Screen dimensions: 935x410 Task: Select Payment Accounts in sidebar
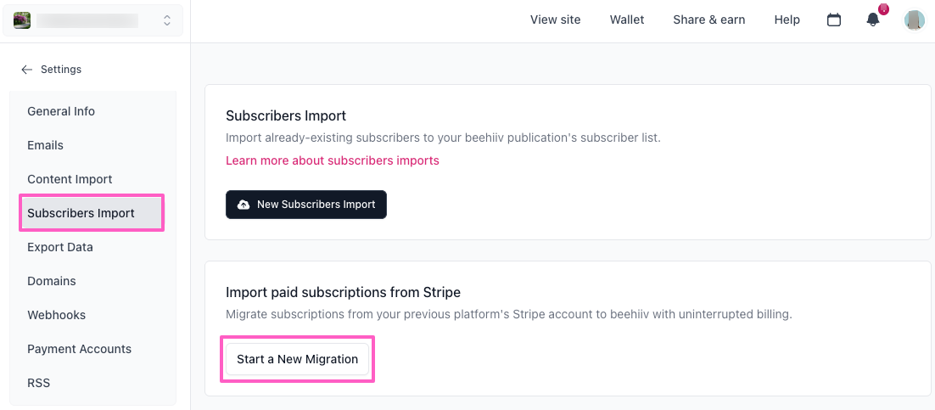(x=80, y=349)
